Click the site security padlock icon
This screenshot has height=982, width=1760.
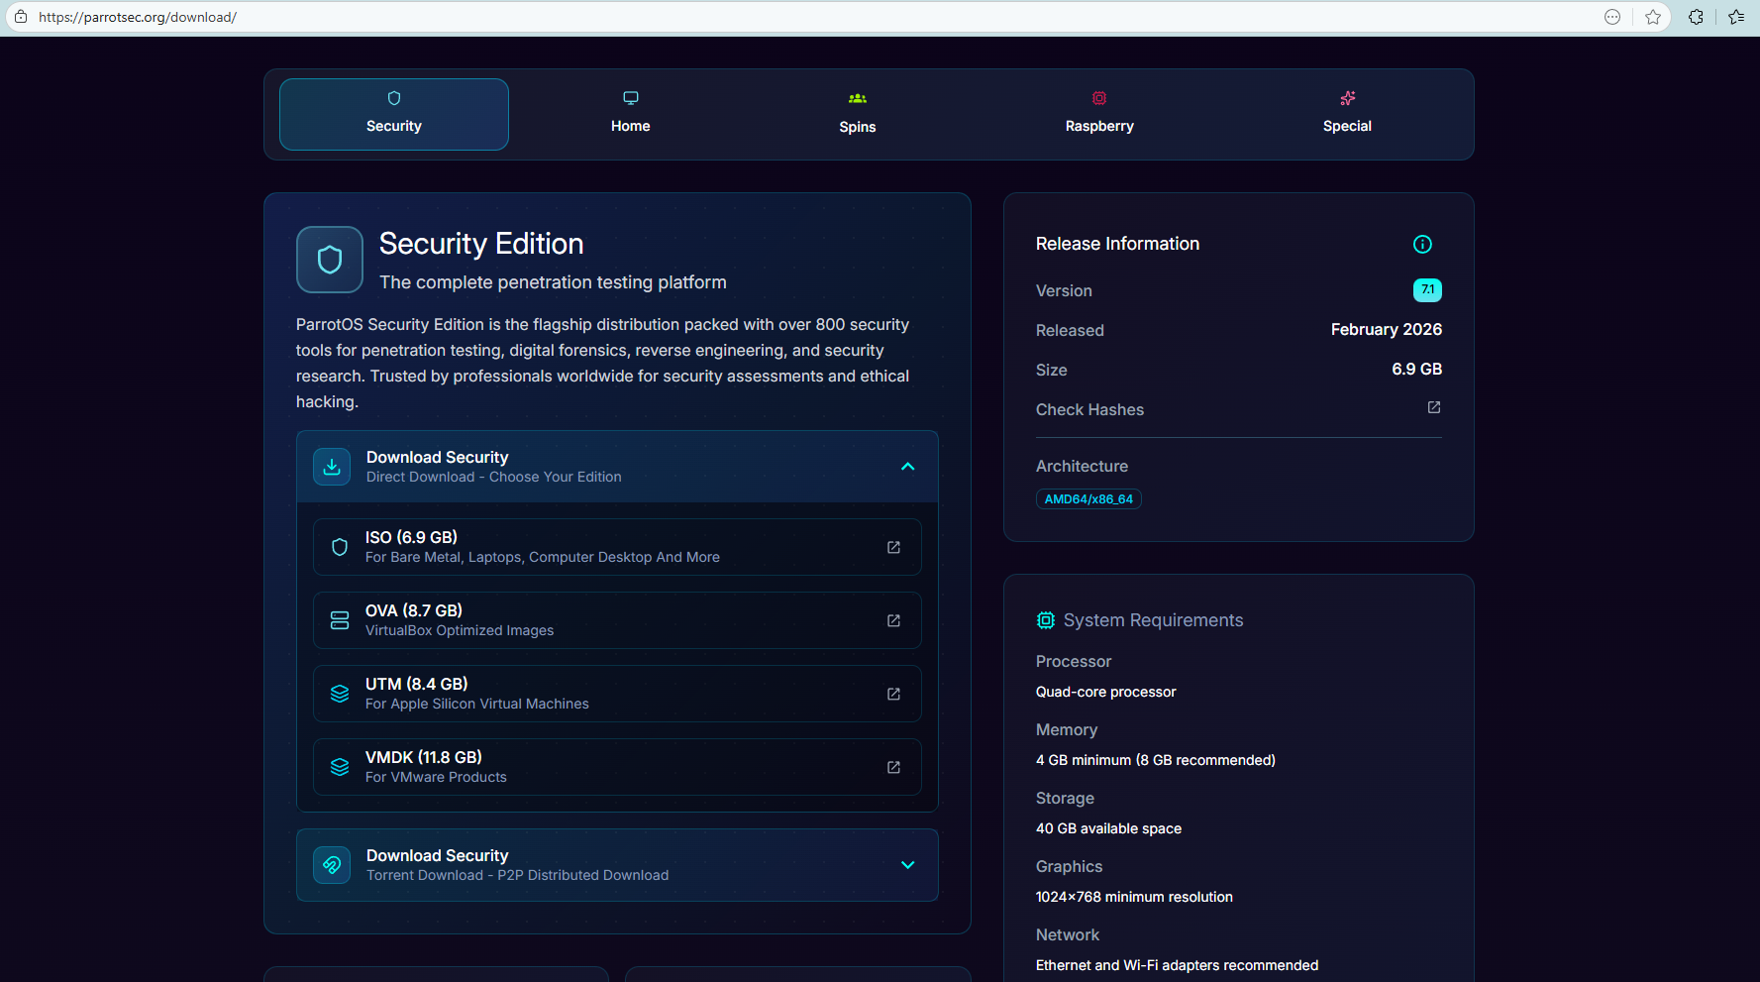pos(21,17)
